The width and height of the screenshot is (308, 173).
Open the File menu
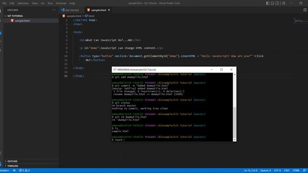coord(4,3)
